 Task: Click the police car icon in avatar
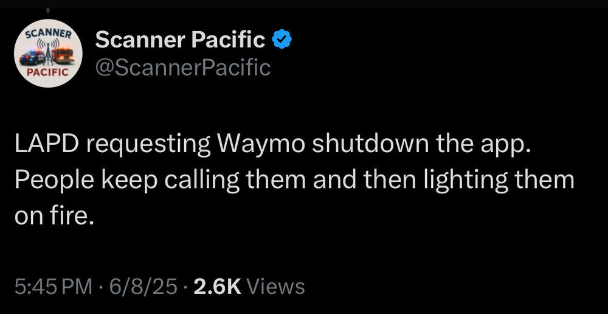coord(33,58)
